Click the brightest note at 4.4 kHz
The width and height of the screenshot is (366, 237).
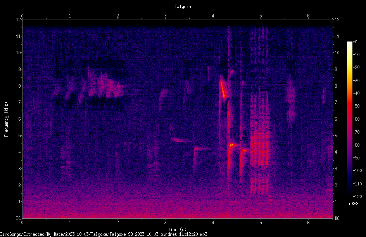tap(231, 145)
